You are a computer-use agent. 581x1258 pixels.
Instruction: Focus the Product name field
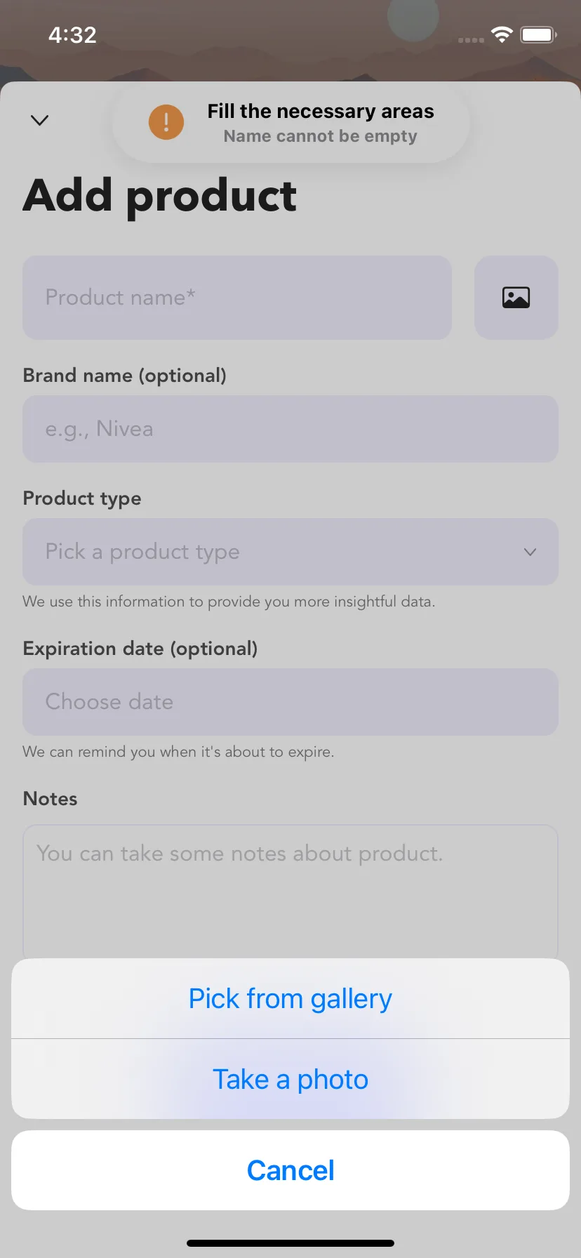click(237, 298)
